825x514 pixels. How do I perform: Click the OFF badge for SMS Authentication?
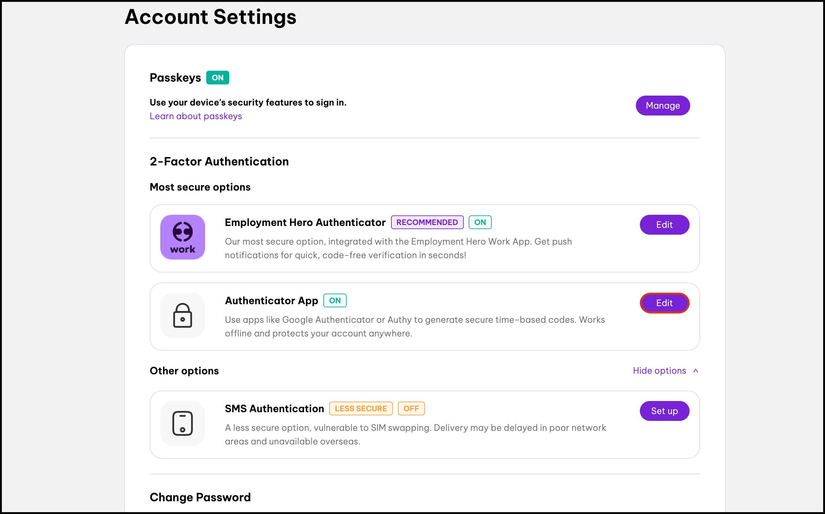[x=411, y=408]
